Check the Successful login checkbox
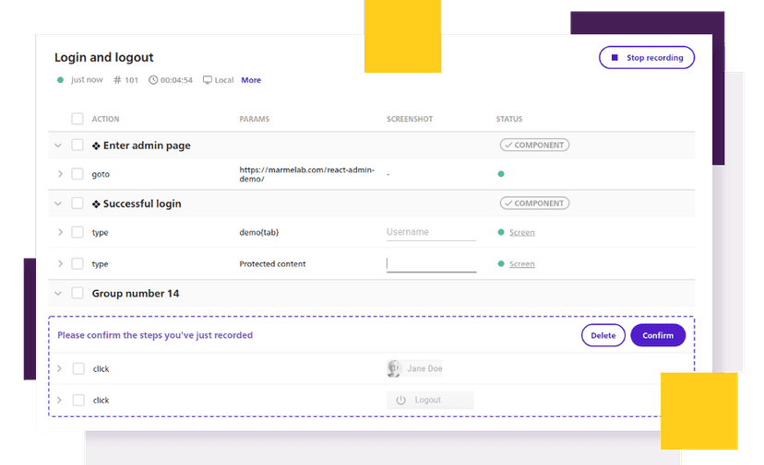This screenshot has width=764, height=465. point(78,203)
